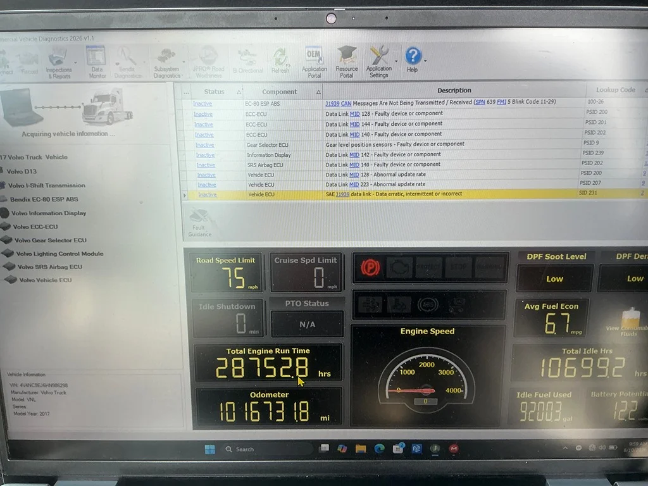Click the Description column header
648x486 pixels.
[x=454, y=90]
